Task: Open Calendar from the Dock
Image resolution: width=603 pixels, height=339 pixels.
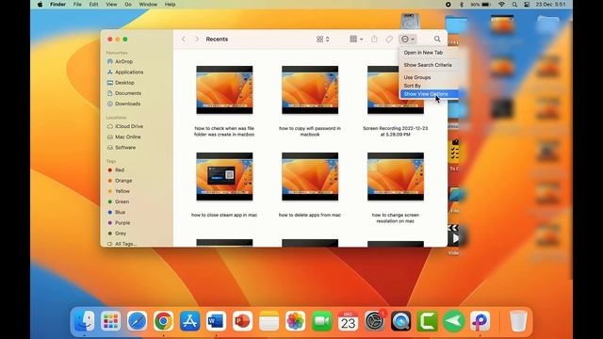Action: pyautogui.click(x=348, y=321)
